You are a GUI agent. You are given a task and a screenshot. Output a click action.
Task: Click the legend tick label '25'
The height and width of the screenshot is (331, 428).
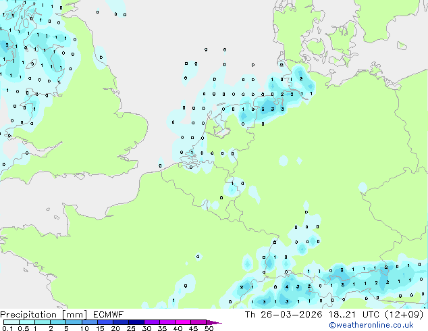(131, 328)
